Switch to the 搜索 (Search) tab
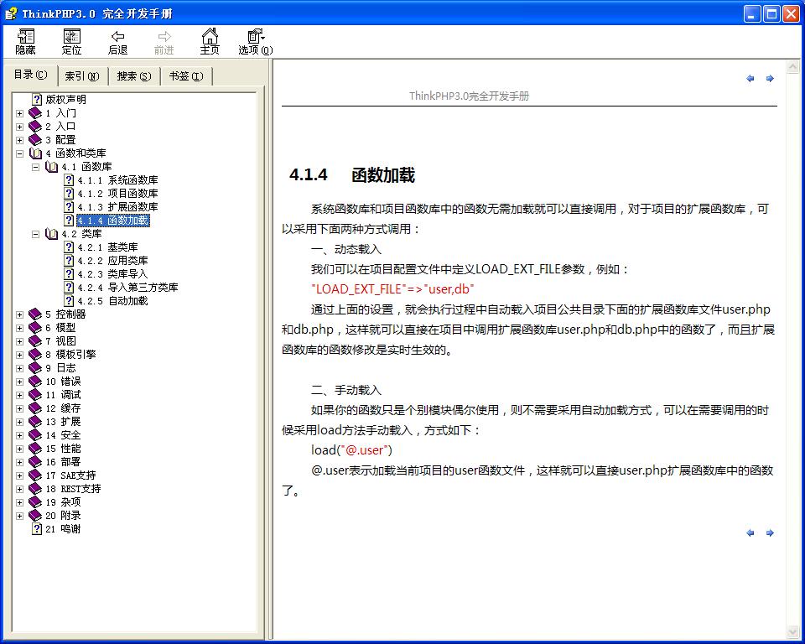 point(134,76)
